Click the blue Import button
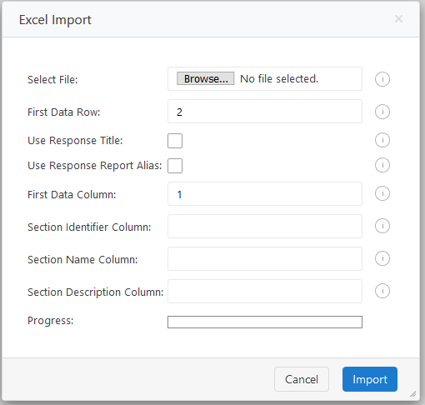The height and width of the screenshot is (405, 425). (x=370, y=379)
